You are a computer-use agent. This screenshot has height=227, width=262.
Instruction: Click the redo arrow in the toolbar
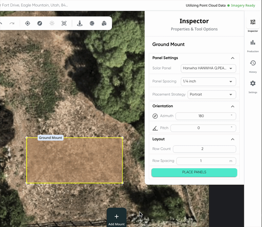tap(12, 23)
